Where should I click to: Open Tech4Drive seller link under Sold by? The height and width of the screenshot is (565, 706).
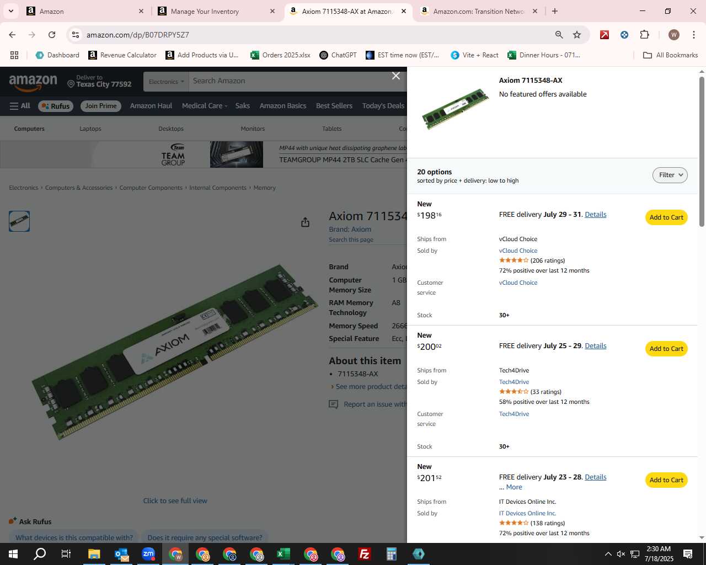click(x=514, y=382)
